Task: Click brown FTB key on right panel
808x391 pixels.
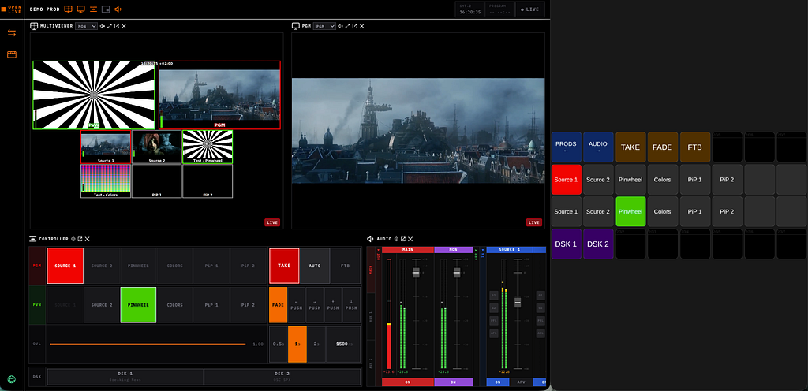Action: point(694,147)
